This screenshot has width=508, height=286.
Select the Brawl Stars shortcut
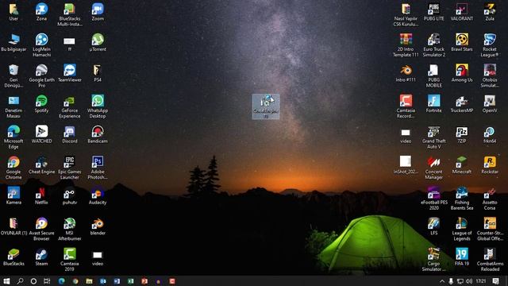[462, 43]
